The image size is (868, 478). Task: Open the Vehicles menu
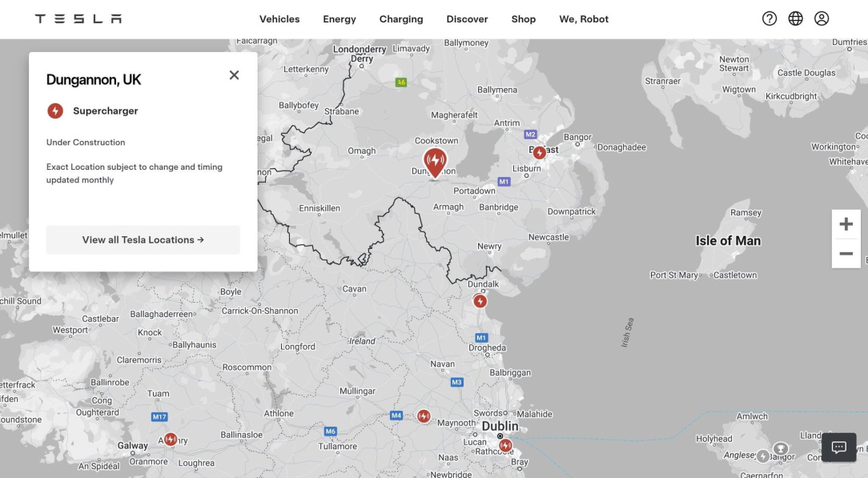[279, 18]
